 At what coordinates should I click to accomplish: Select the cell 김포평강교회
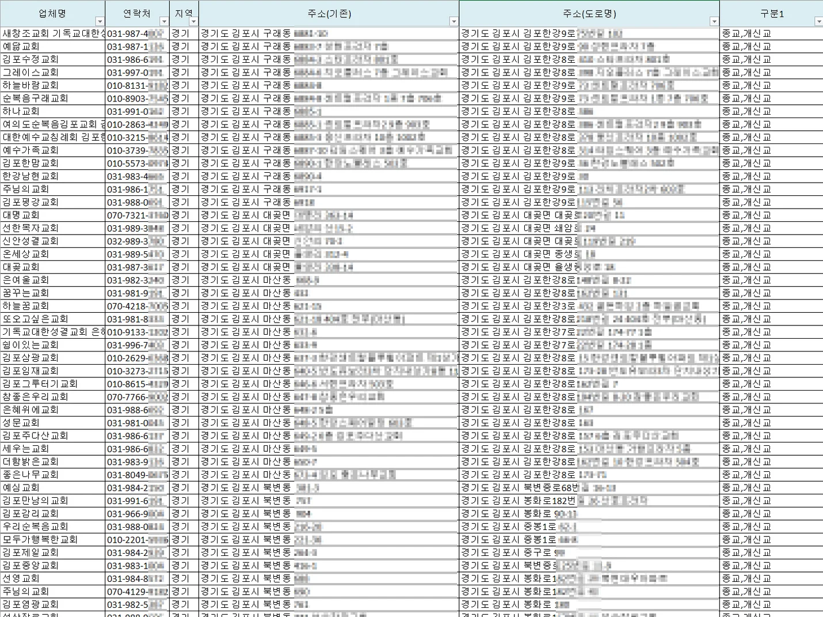[x=53, y=202]
